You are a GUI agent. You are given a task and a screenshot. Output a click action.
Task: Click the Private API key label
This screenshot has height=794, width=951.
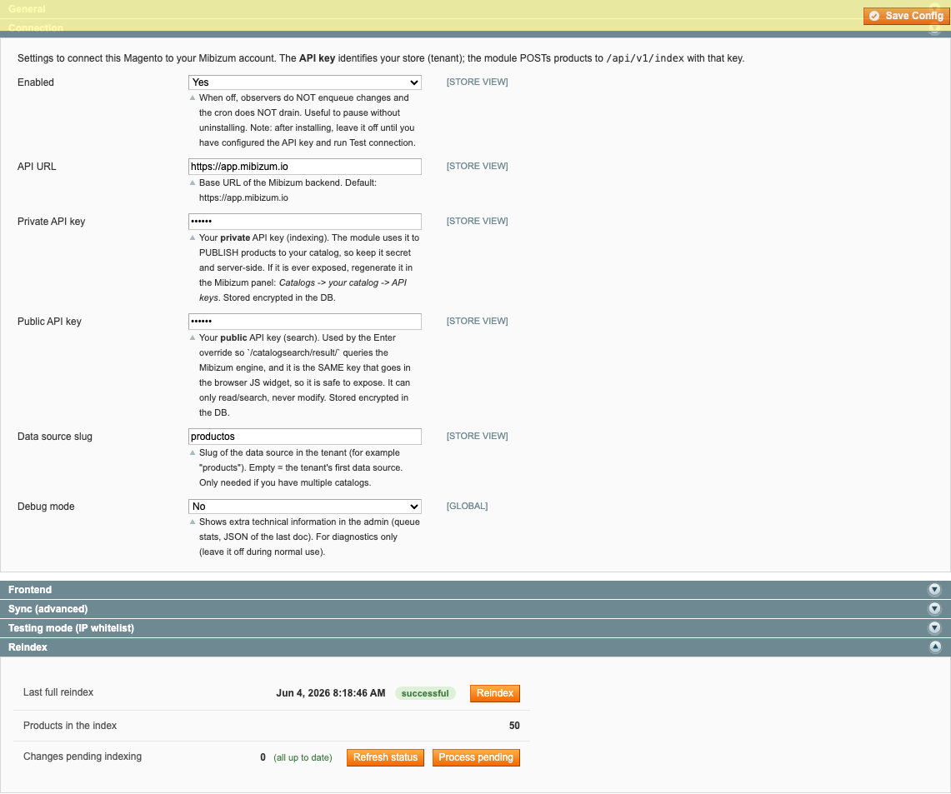(52, 222)
